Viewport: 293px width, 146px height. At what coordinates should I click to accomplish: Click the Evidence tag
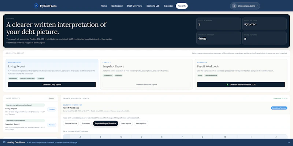tap(41, 79)
